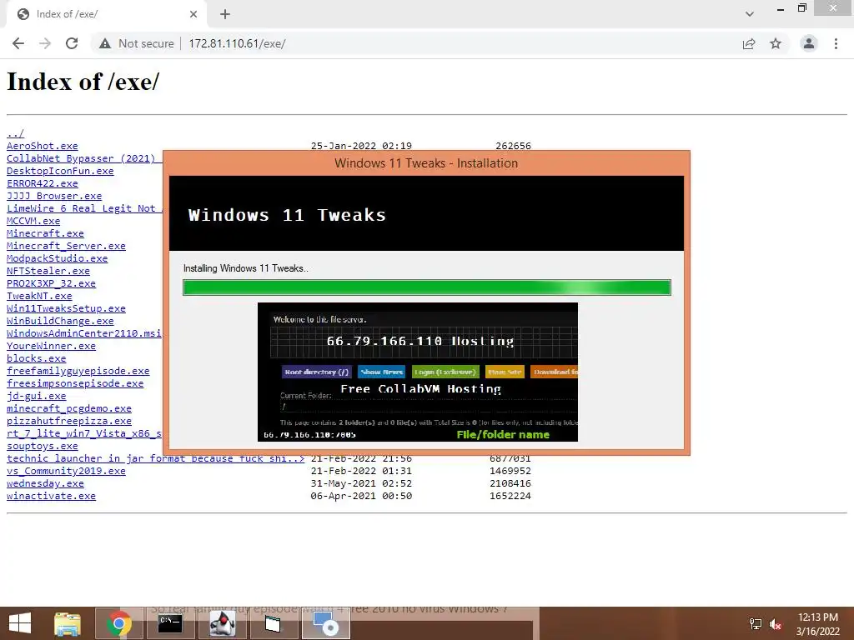Viewport: 854px width, 640px height.
Task: Click LimeWire 6 Real Legit link
Action: (x=84, y=208)
